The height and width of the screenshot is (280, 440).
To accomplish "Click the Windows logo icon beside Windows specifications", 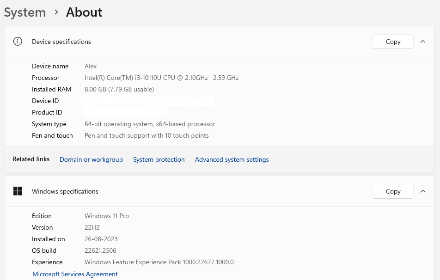I will tap(18, 191).
